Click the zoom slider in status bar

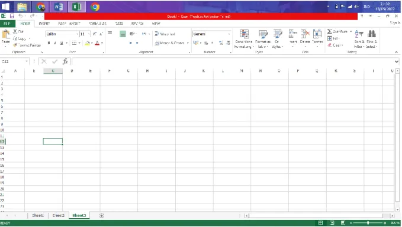point(368,223)
